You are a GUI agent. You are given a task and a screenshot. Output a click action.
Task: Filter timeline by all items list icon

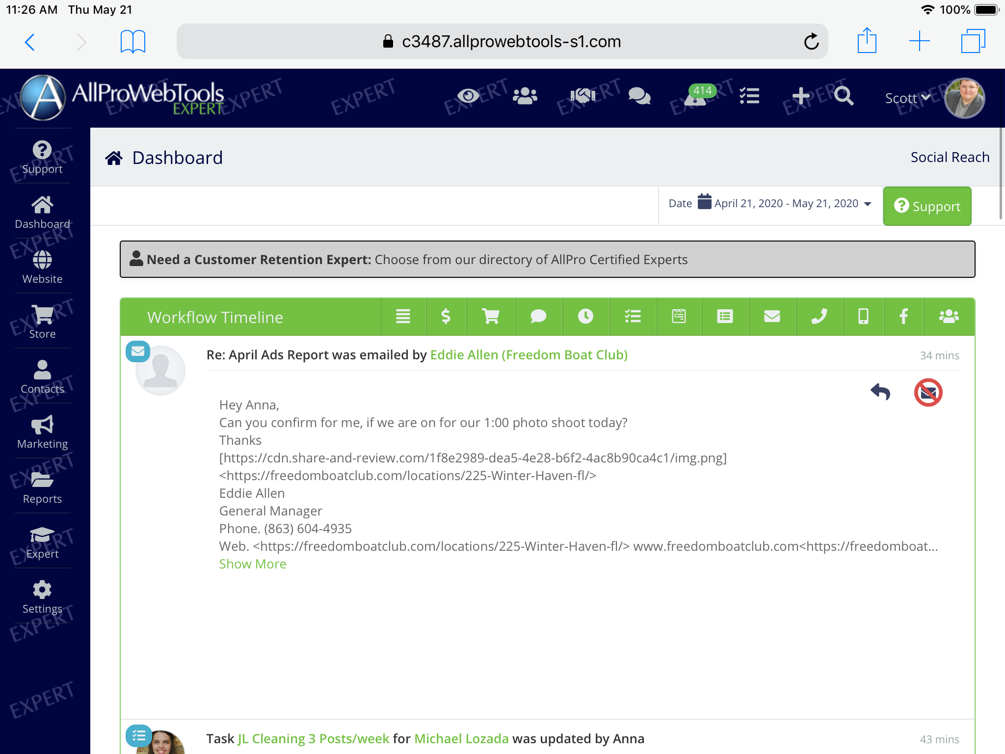(403, 316)
